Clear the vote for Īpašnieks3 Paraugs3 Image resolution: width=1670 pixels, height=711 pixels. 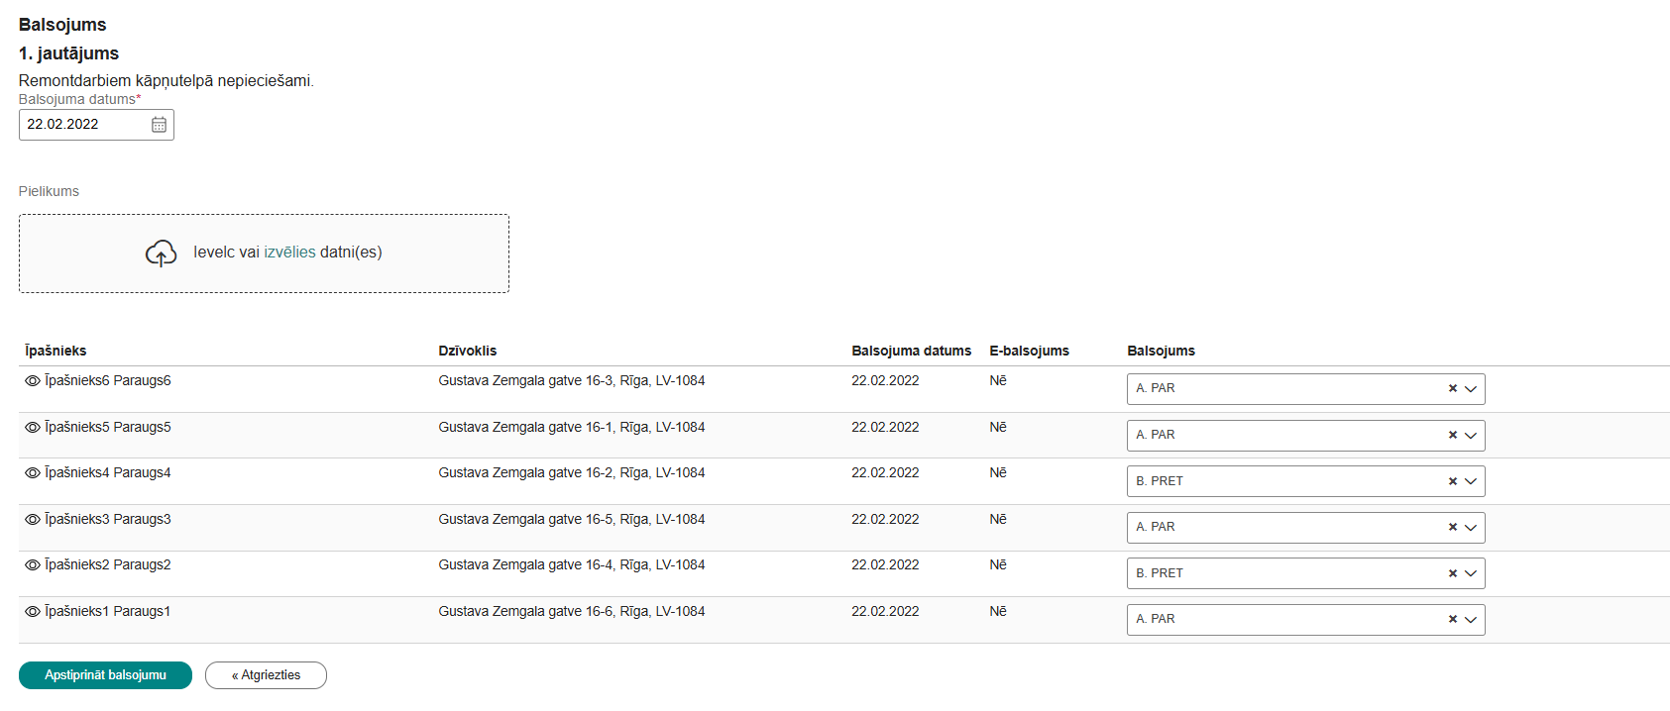click(1452, 528)
